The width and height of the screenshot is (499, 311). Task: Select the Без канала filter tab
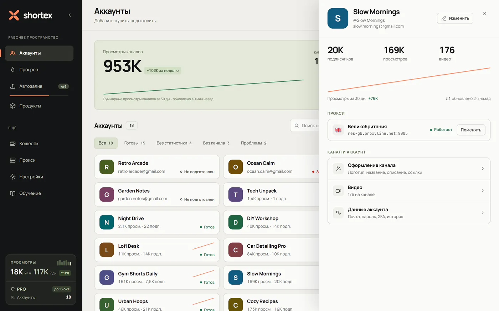pyautogui.click(x=216, y=143)
